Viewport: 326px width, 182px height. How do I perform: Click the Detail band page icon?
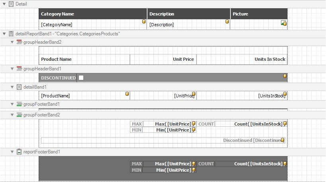pos(11,4)
